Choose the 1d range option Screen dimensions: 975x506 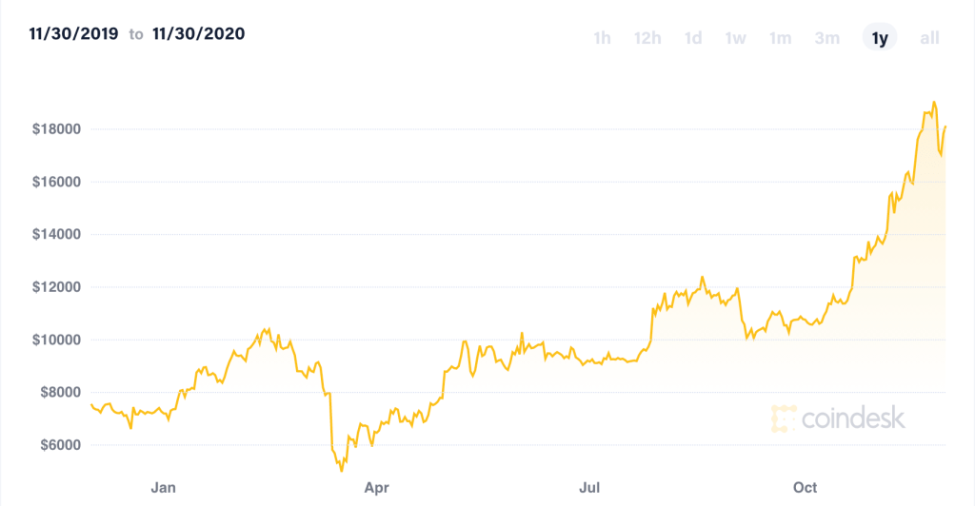coord(693,38)
